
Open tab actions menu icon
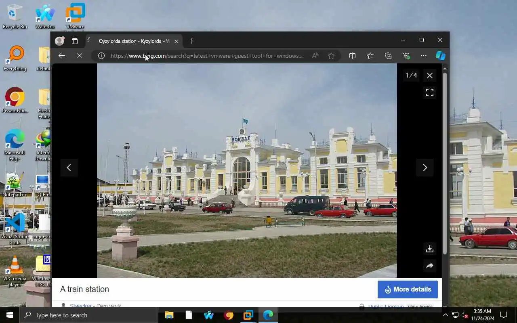(x=75, y=41)
